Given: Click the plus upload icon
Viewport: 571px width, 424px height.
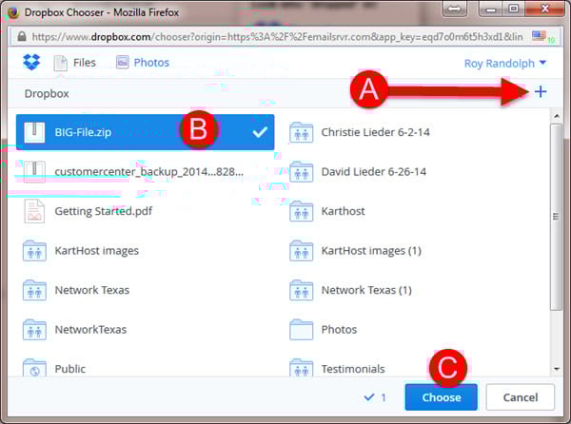Looking at the screenshot, I should click(x=541, y=91).
